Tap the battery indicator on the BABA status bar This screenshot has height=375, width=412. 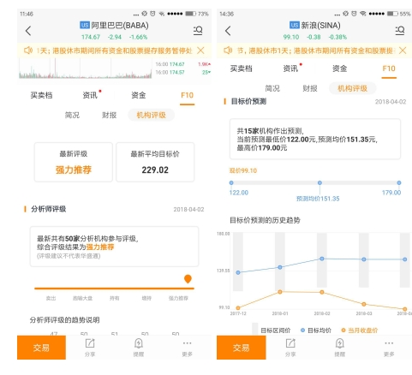(190, 14)
